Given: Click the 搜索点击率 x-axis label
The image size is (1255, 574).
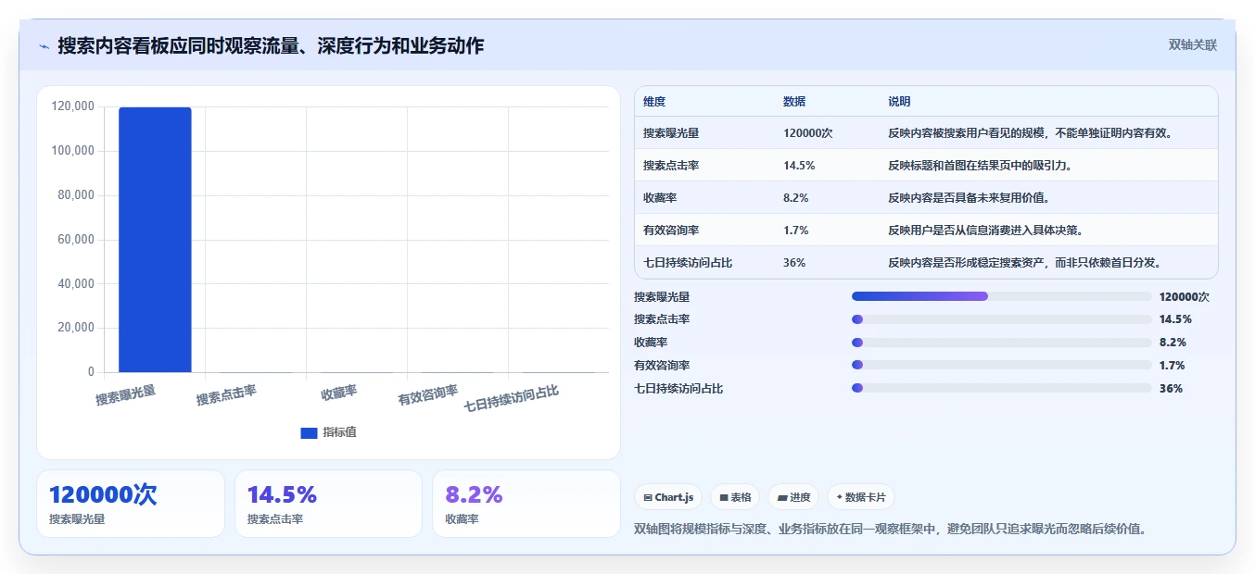Looking at the screenshot, I should click(227, 396).
